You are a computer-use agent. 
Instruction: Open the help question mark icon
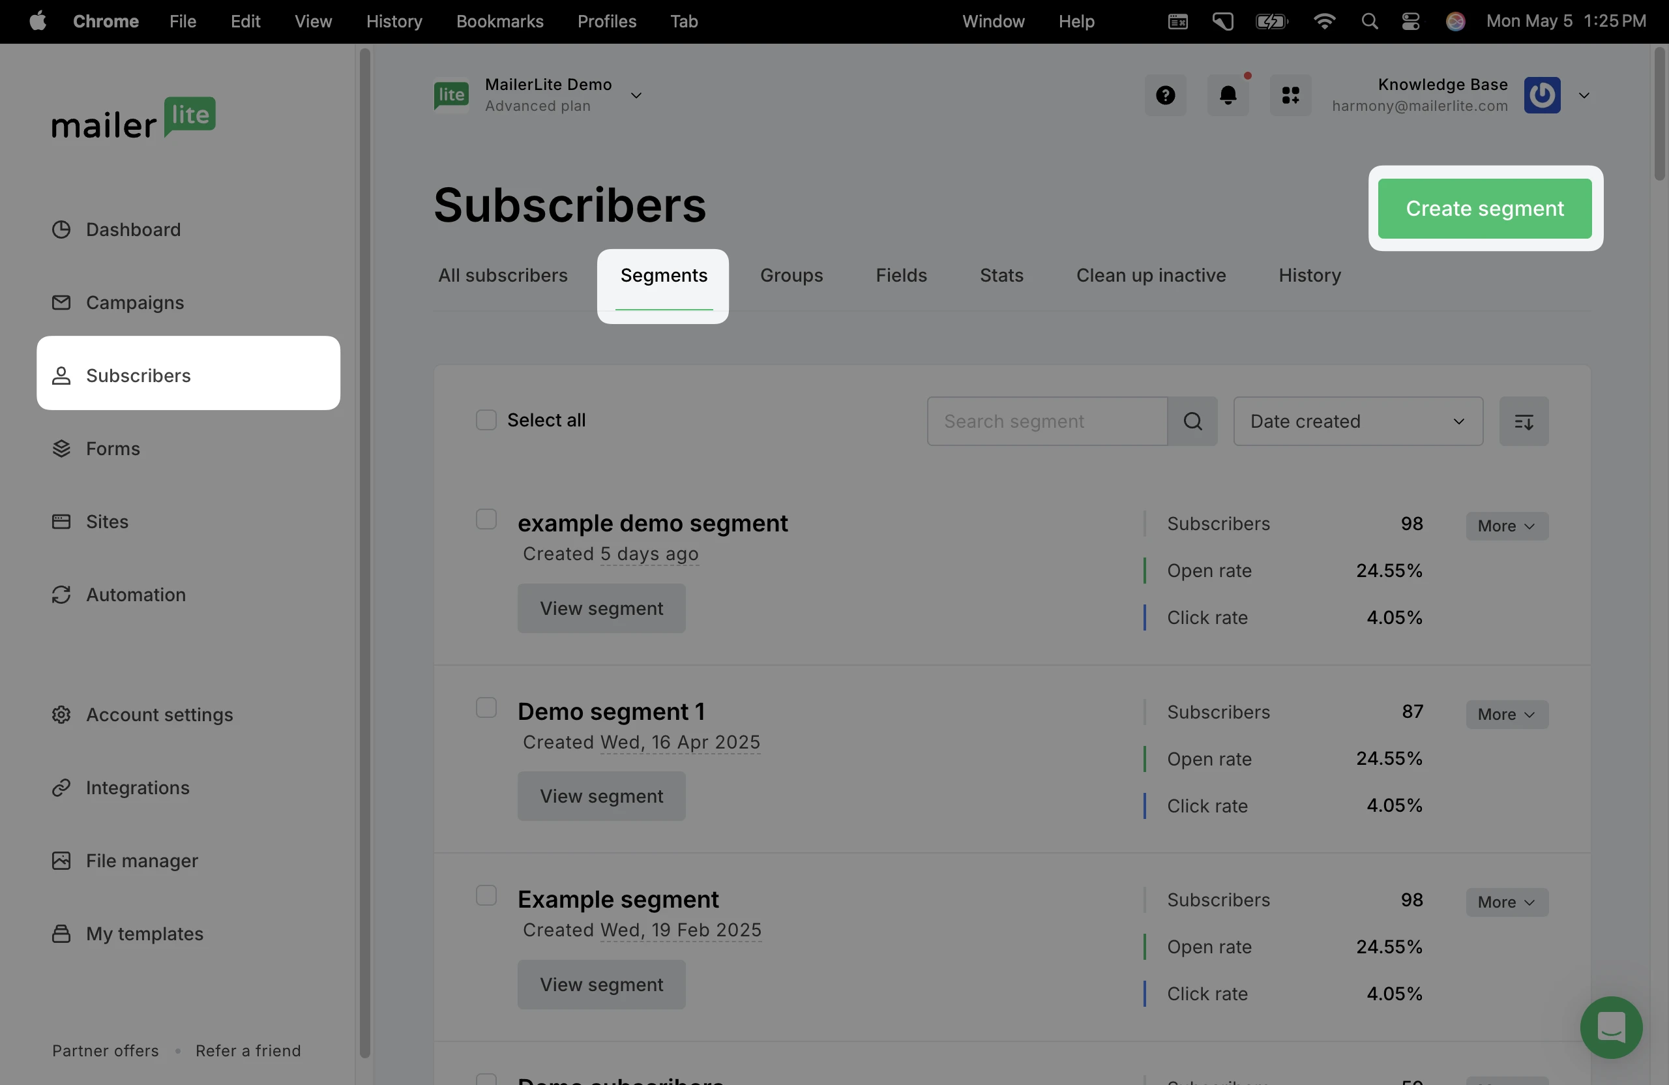(1166, 95)
